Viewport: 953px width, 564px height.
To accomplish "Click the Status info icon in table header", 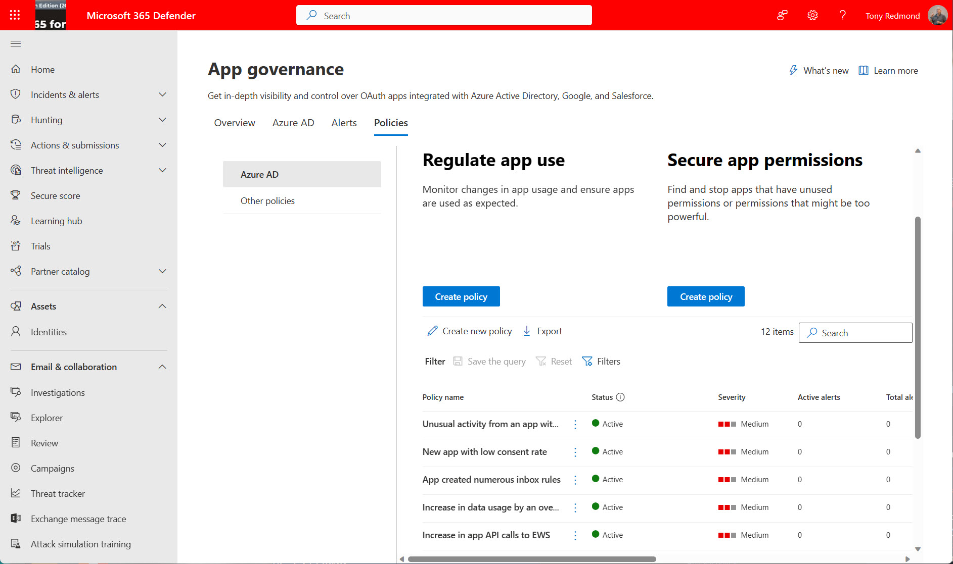I will click(620, 397).
